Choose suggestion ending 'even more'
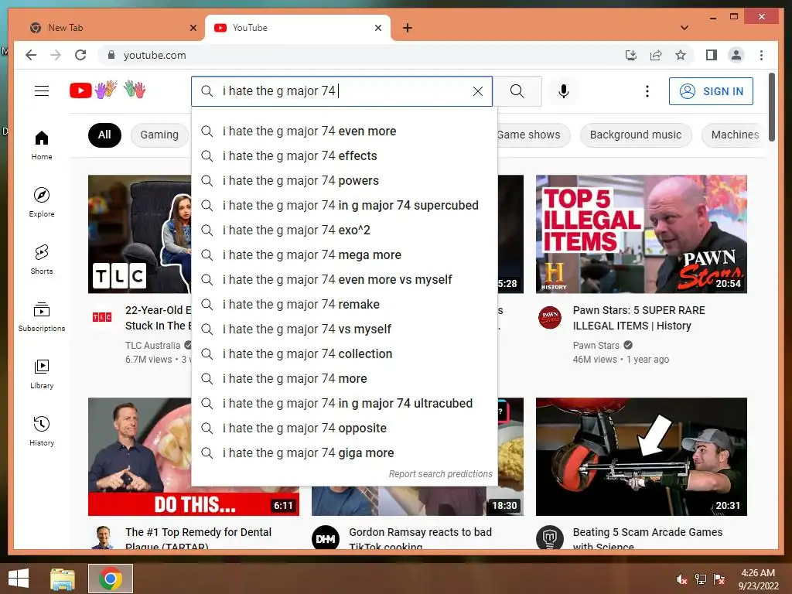The height and width of the screenshot is (594, 792). (344, 131)
